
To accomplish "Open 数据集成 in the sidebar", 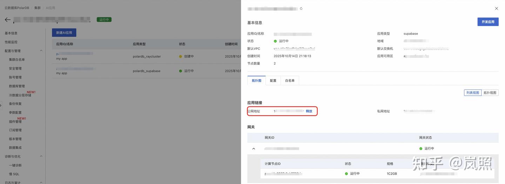I will (x=15, y=148).
